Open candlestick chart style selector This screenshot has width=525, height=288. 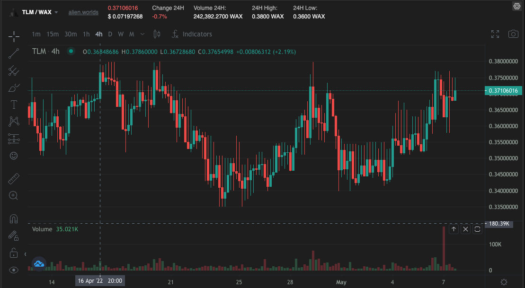[x=157, y=34]
